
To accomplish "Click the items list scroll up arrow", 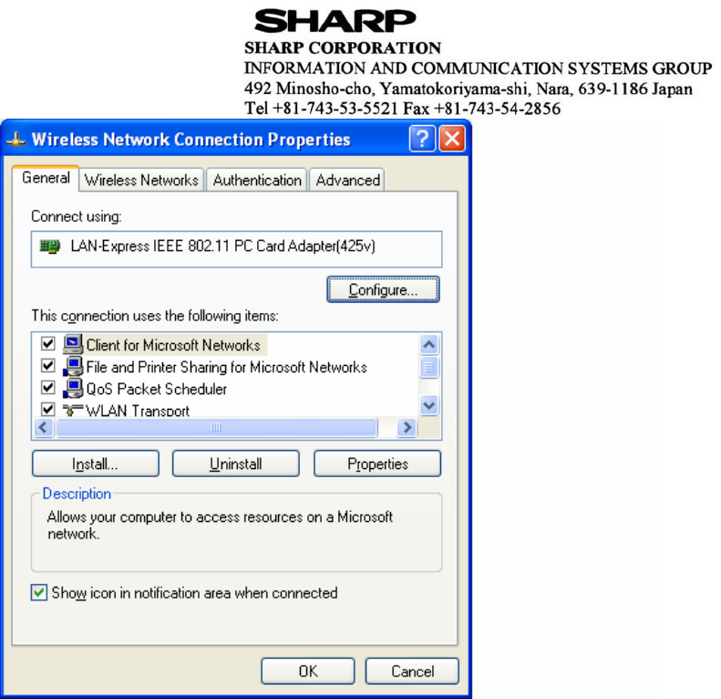I will tap(429, 344).
